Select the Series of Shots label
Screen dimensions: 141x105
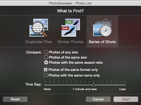pos(102,42)
